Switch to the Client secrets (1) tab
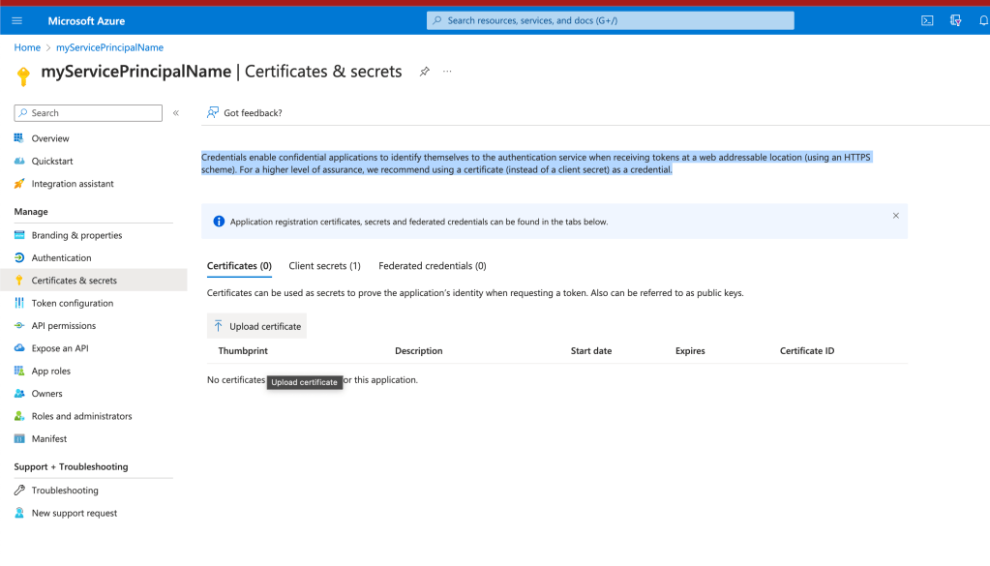 pos(324,266)
